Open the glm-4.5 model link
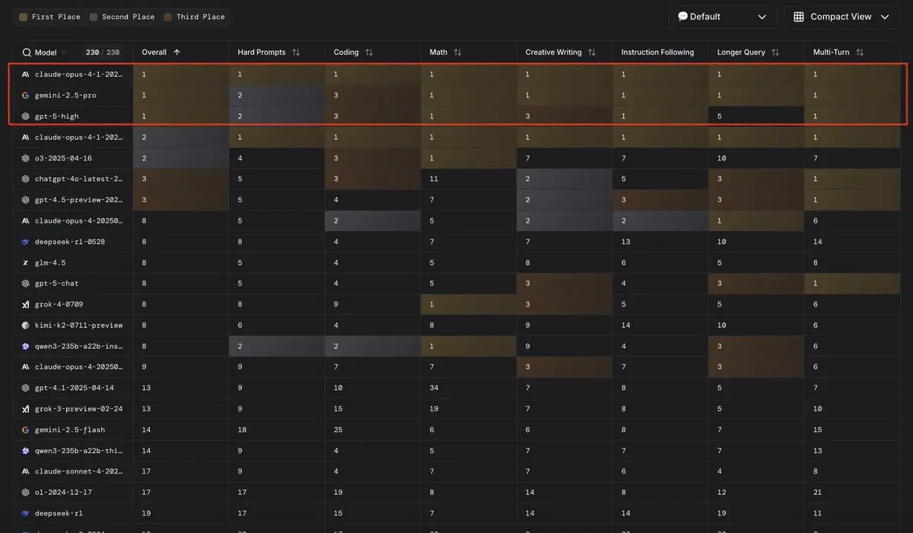This screenshot has height=533, width=913. [x=50, y=262]
